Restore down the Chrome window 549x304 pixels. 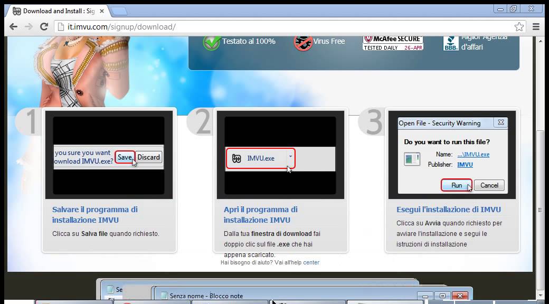(513, 9)
